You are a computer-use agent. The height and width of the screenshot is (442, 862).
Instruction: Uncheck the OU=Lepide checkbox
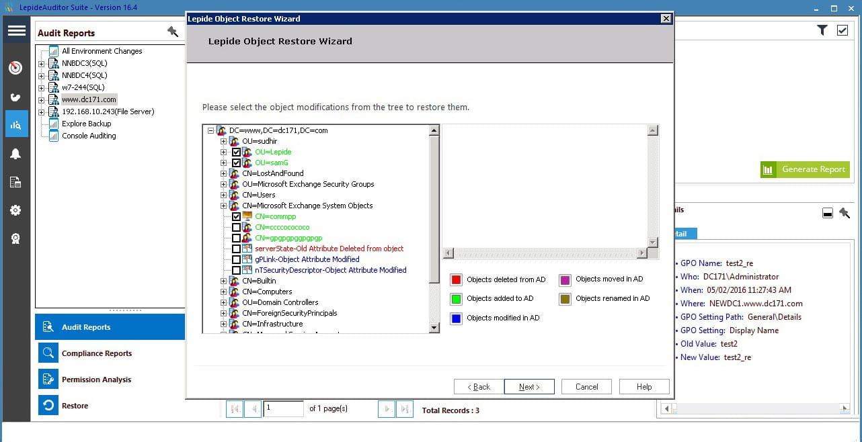(236, 152)
